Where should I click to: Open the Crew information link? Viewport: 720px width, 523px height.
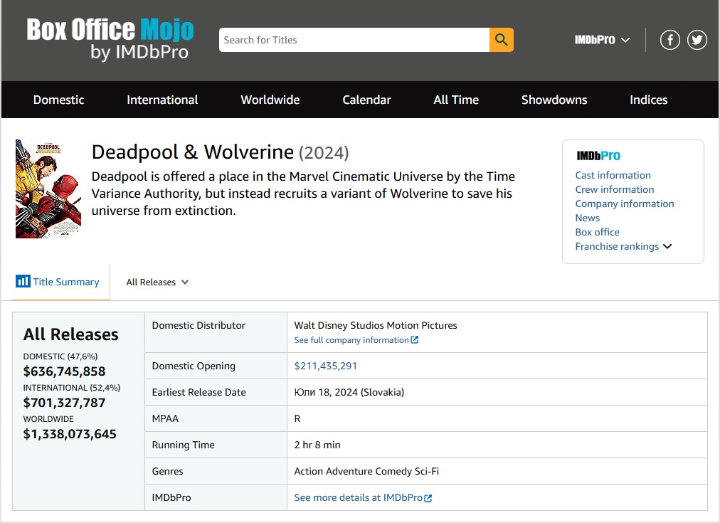(x=615, y=190)
